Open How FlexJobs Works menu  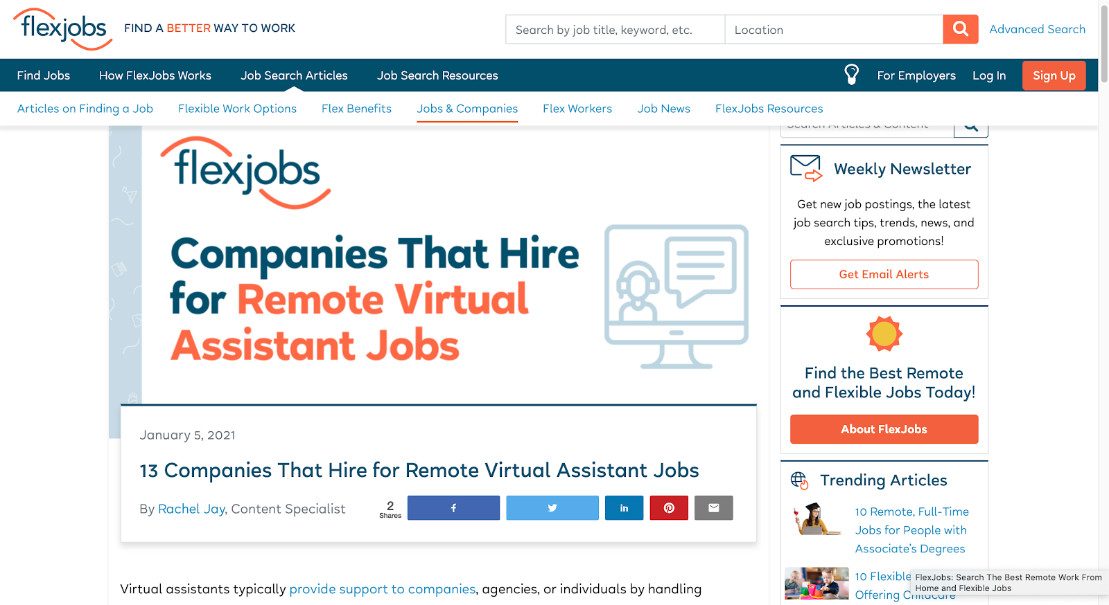[155, 75]
